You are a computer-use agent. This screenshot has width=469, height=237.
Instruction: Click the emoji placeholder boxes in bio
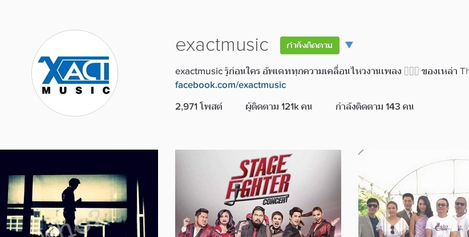click(411, 71)
